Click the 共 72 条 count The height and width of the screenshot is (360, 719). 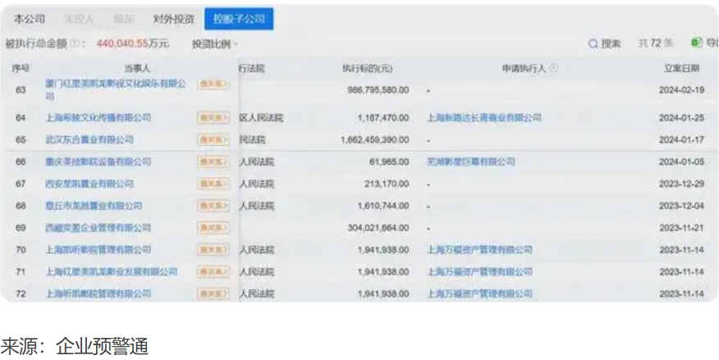click(656, 43)
